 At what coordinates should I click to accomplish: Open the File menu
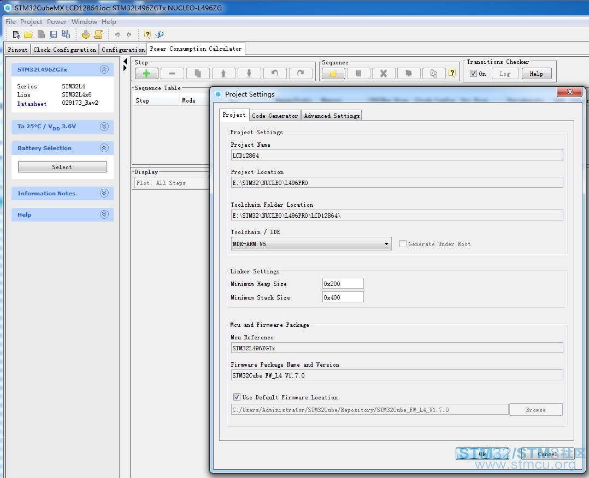click(10, 22)
